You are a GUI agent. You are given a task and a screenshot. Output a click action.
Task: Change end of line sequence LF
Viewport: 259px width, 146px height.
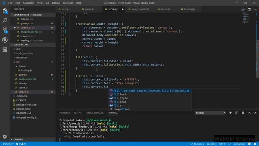pos(229,144)
